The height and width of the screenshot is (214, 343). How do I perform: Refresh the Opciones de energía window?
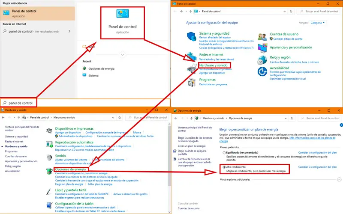[x=292, y=118]
